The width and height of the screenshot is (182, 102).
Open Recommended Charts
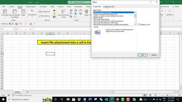[63, 14]
